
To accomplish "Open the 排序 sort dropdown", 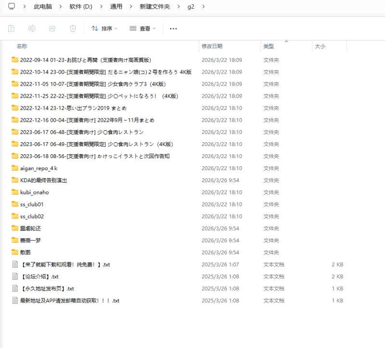I will click(104, 28).
